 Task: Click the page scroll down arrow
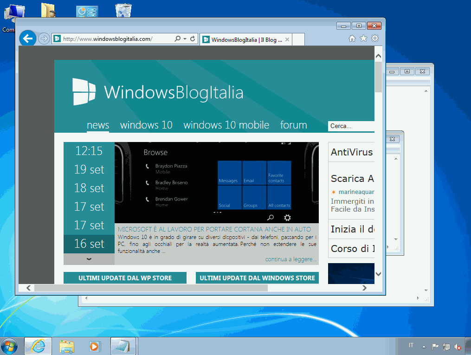[x=379, y=274]
